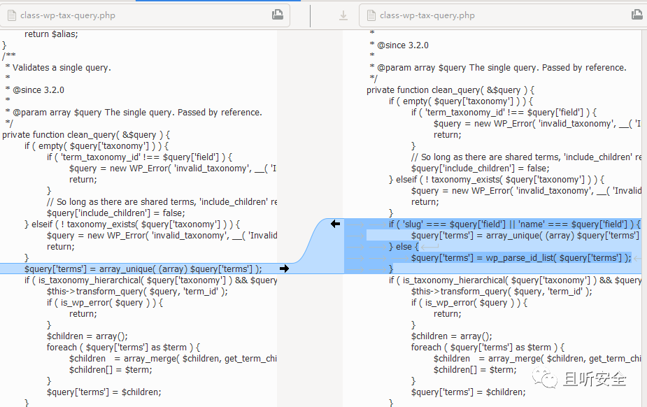Click 'private function clean_query' in right pane
Viewport: 647px width, 407px height.
[450, 90]
